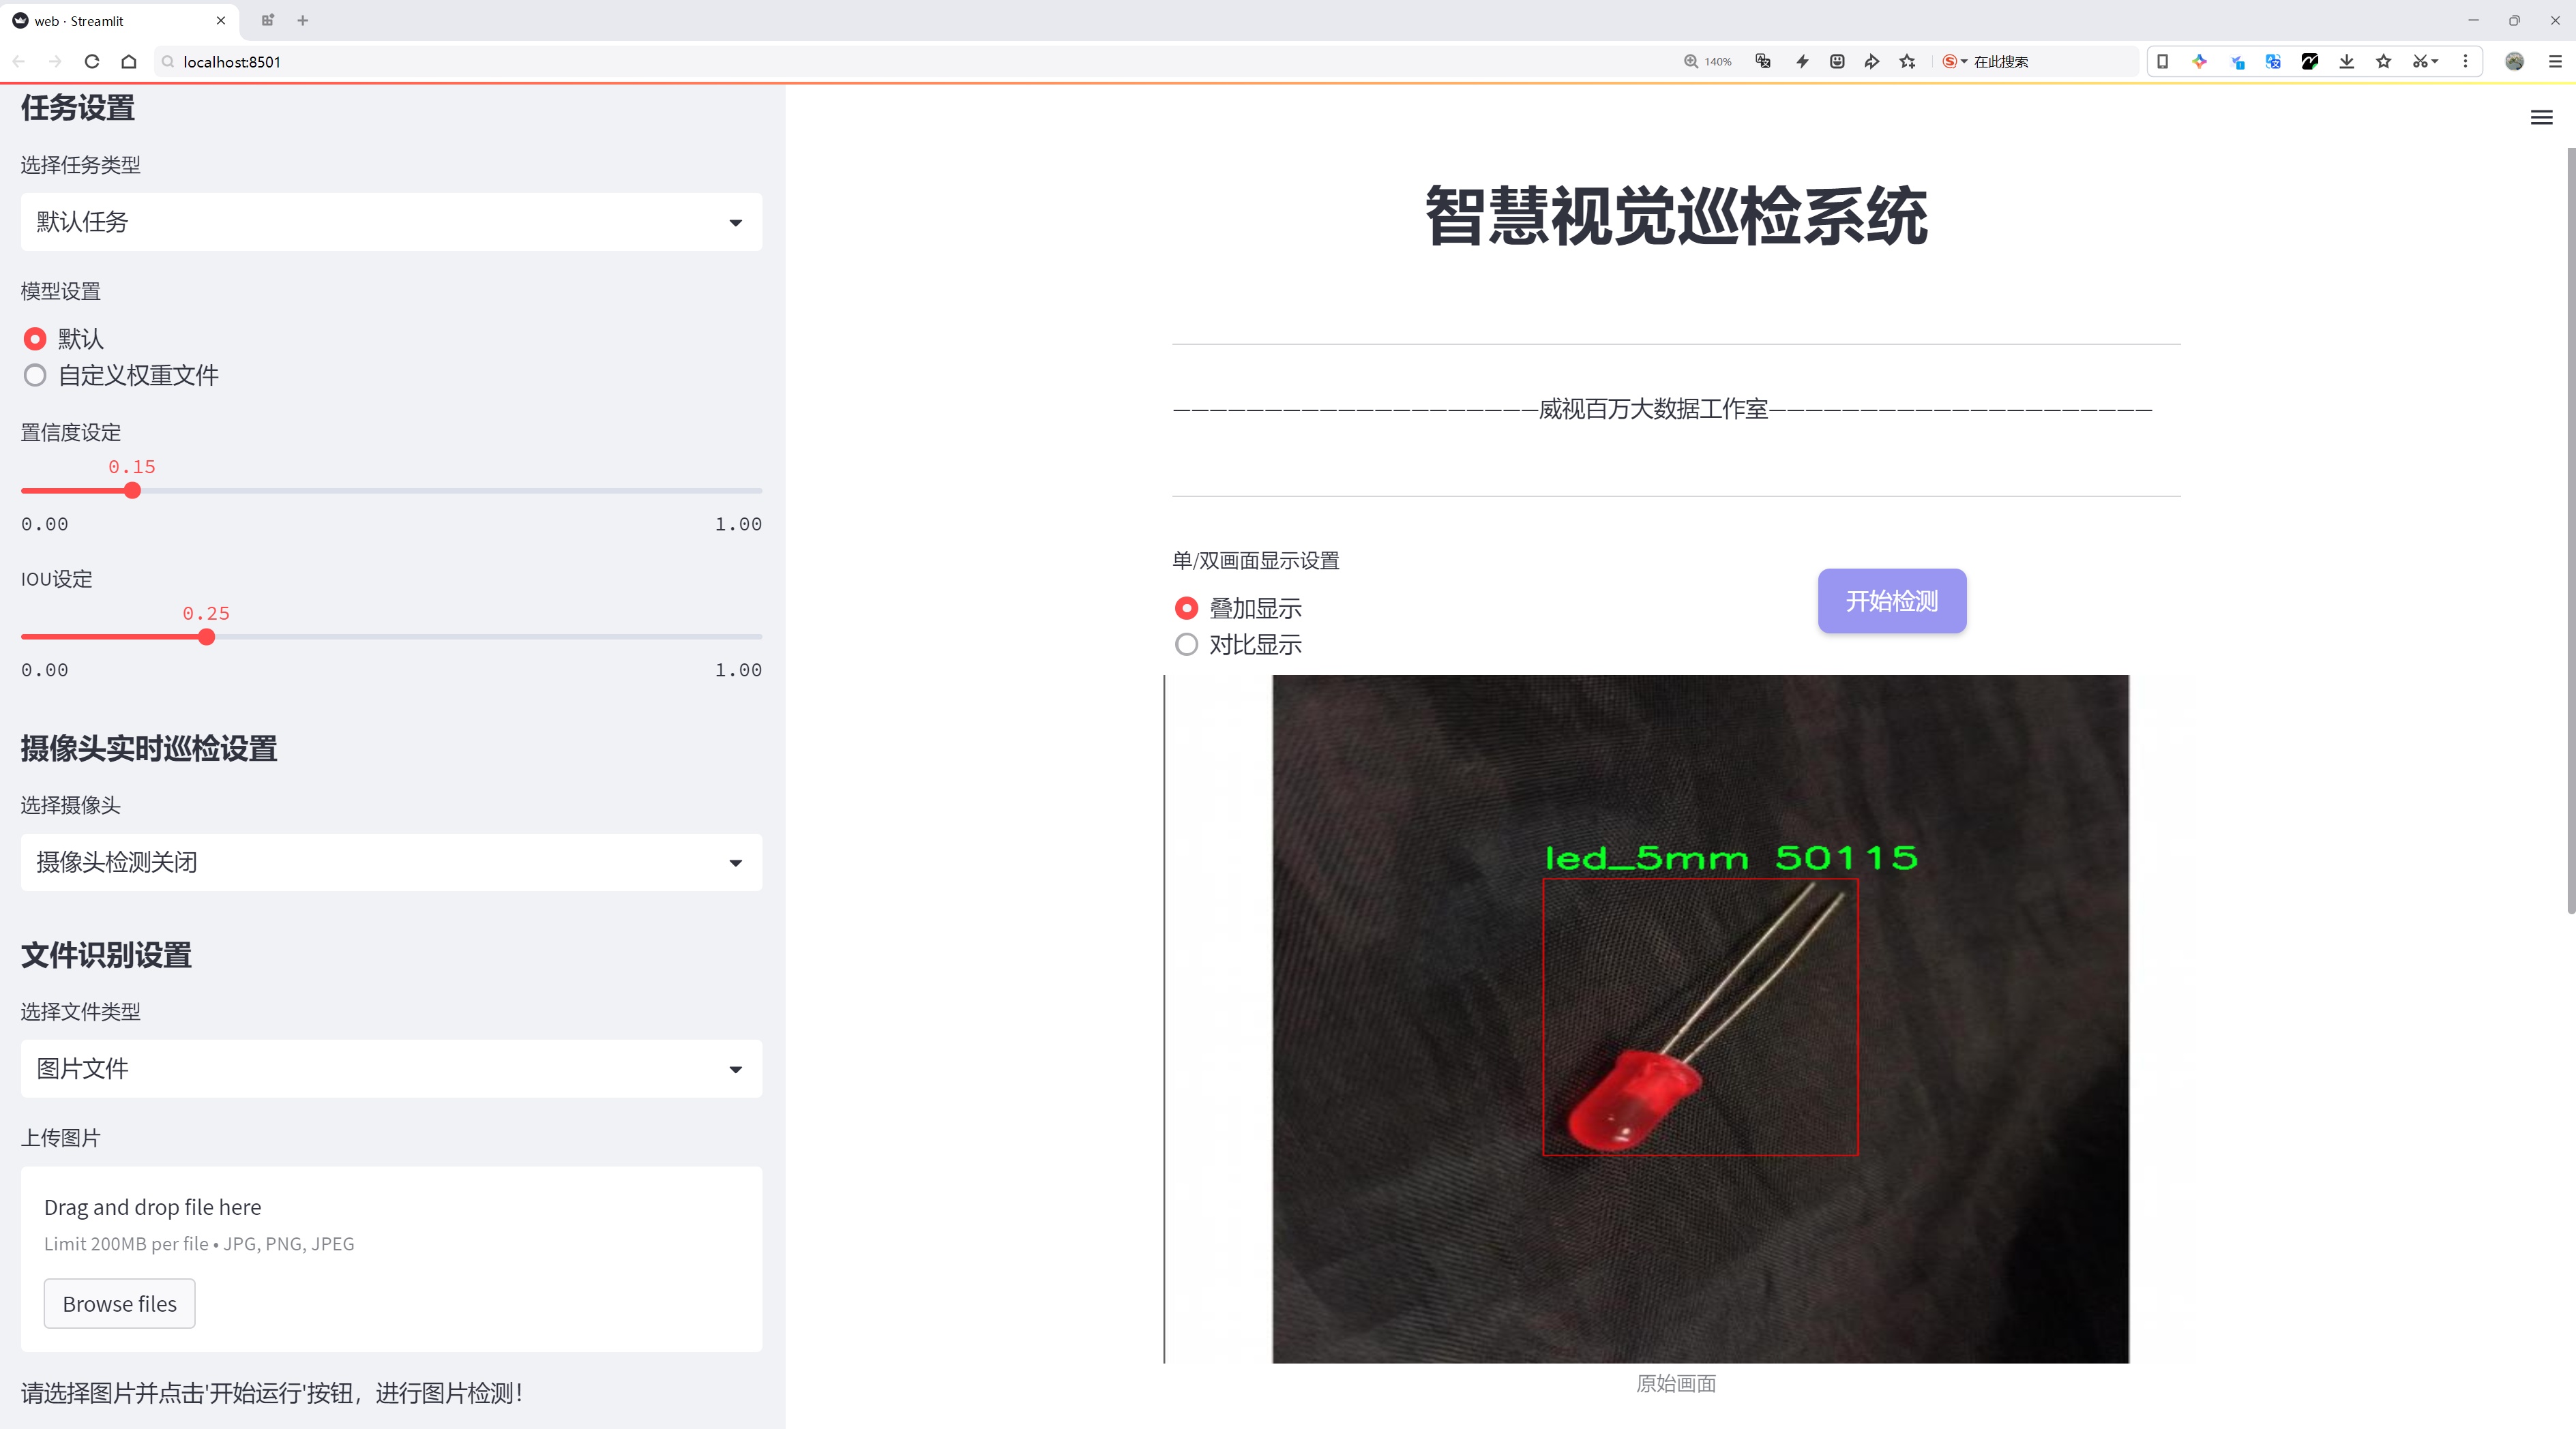The width and height of the screenshot is (2576, 1429).
Task: Select the 自定义权重文件 radio option
Action: [35, 376]
